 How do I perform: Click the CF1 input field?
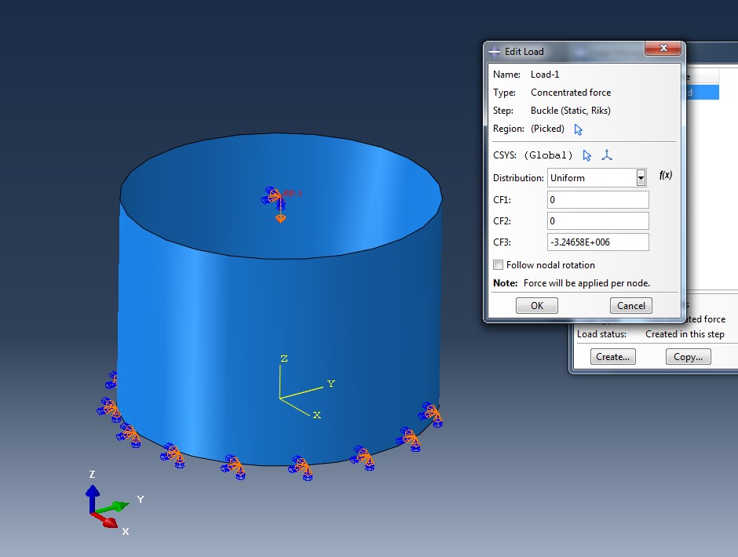(597, 199)
